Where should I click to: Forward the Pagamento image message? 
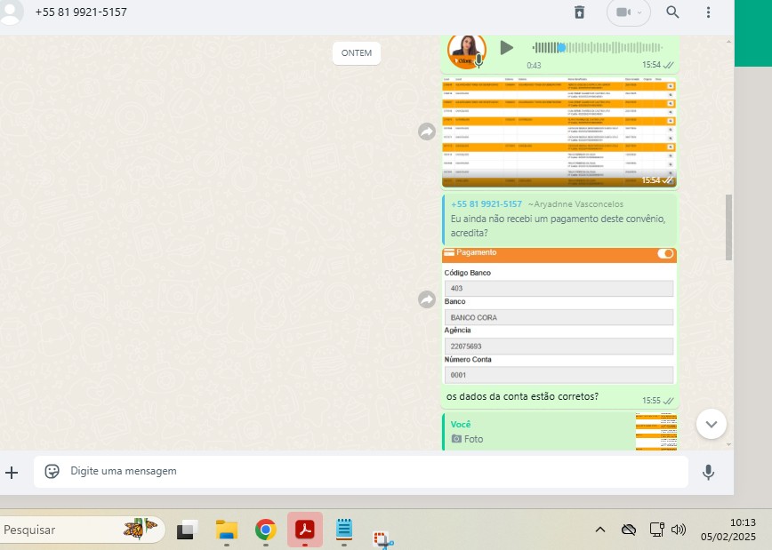point(427,299)
